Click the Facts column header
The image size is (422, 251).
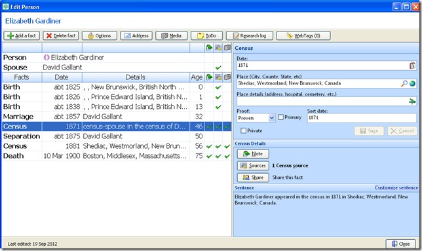click(x=22, y=77)
